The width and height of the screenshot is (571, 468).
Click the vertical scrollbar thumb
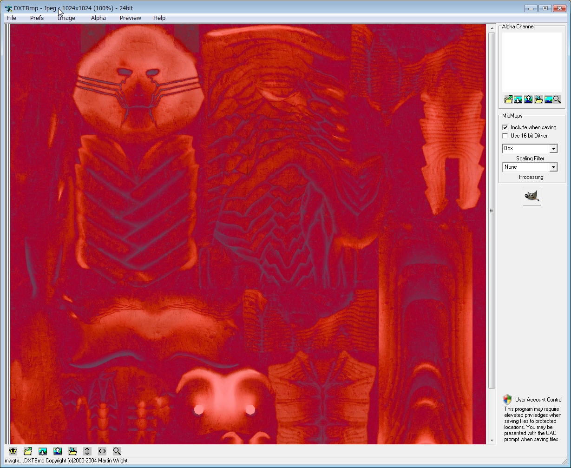point(492,211)
